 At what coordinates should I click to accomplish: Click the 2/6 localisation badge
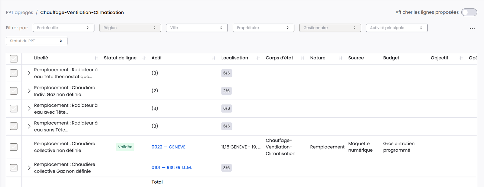point(227,91)
